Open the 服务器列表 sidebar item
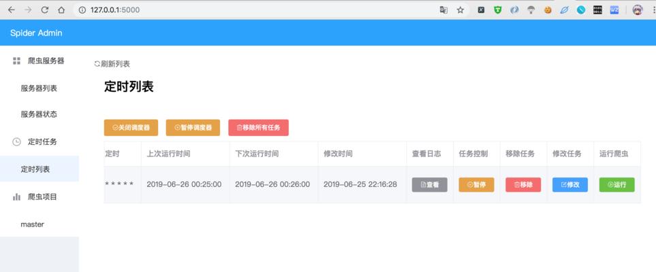 click(x=40, y=88)
